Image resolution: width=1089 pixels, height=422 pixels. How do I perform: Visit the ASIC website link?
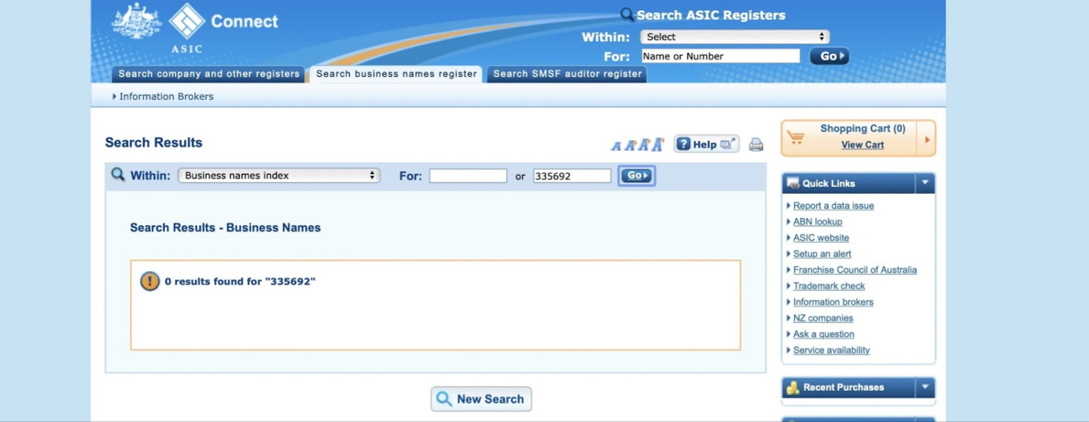click(x=821, y=238)
